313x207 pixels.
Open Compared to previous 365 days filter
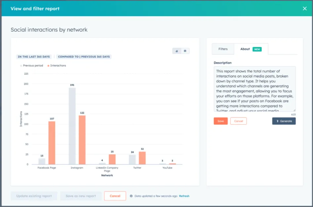tap(84, 57)
